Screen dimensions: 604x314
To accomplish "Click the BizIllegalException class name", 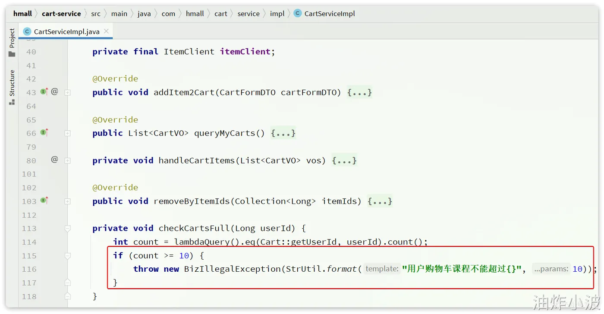I will [x=233, y=269].
